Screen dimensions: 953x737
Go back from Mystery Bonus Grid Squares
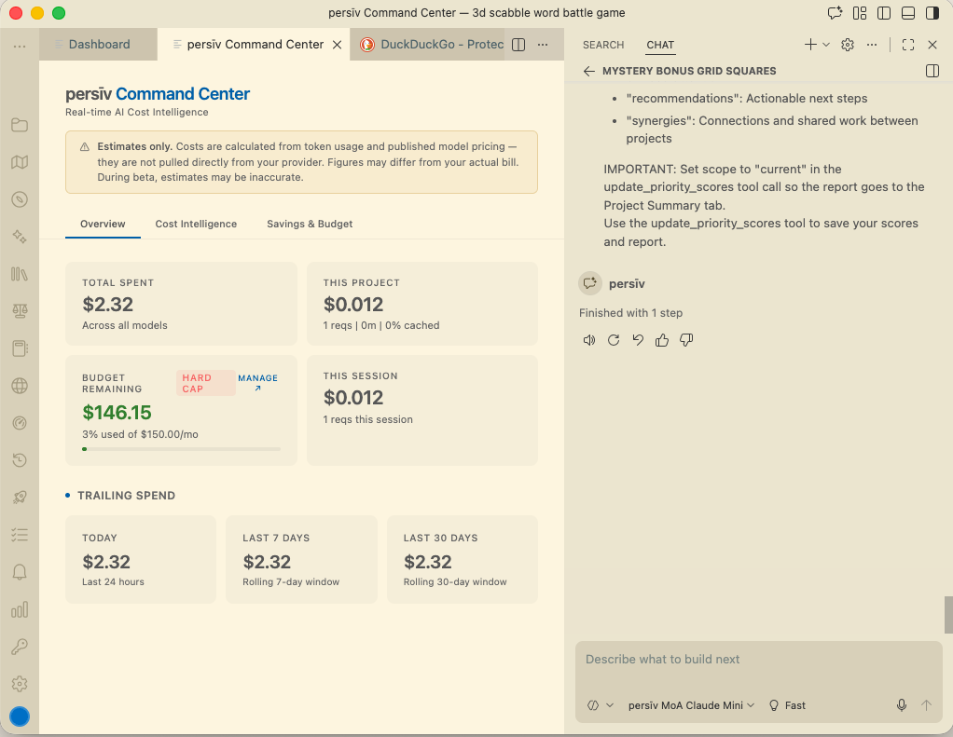588,71
